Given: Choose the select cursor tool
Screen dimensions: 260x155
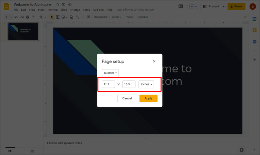Looking at the screenshot, I should [52, 17].
